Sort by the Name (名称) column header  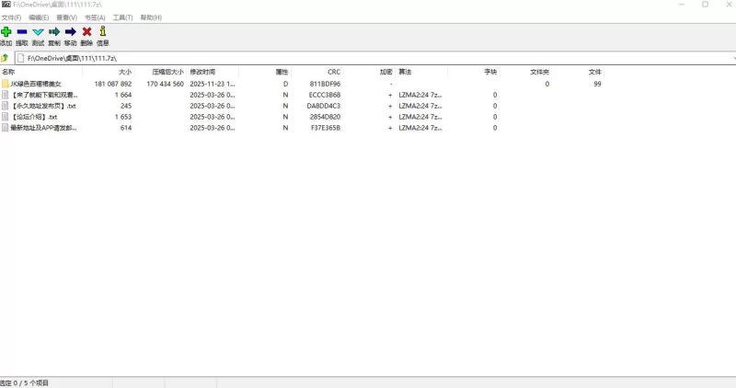[8, 72]
